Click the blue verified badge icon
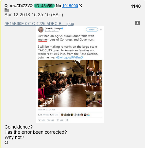This screenshot has height=148, width=145. [x=62, y=29]
